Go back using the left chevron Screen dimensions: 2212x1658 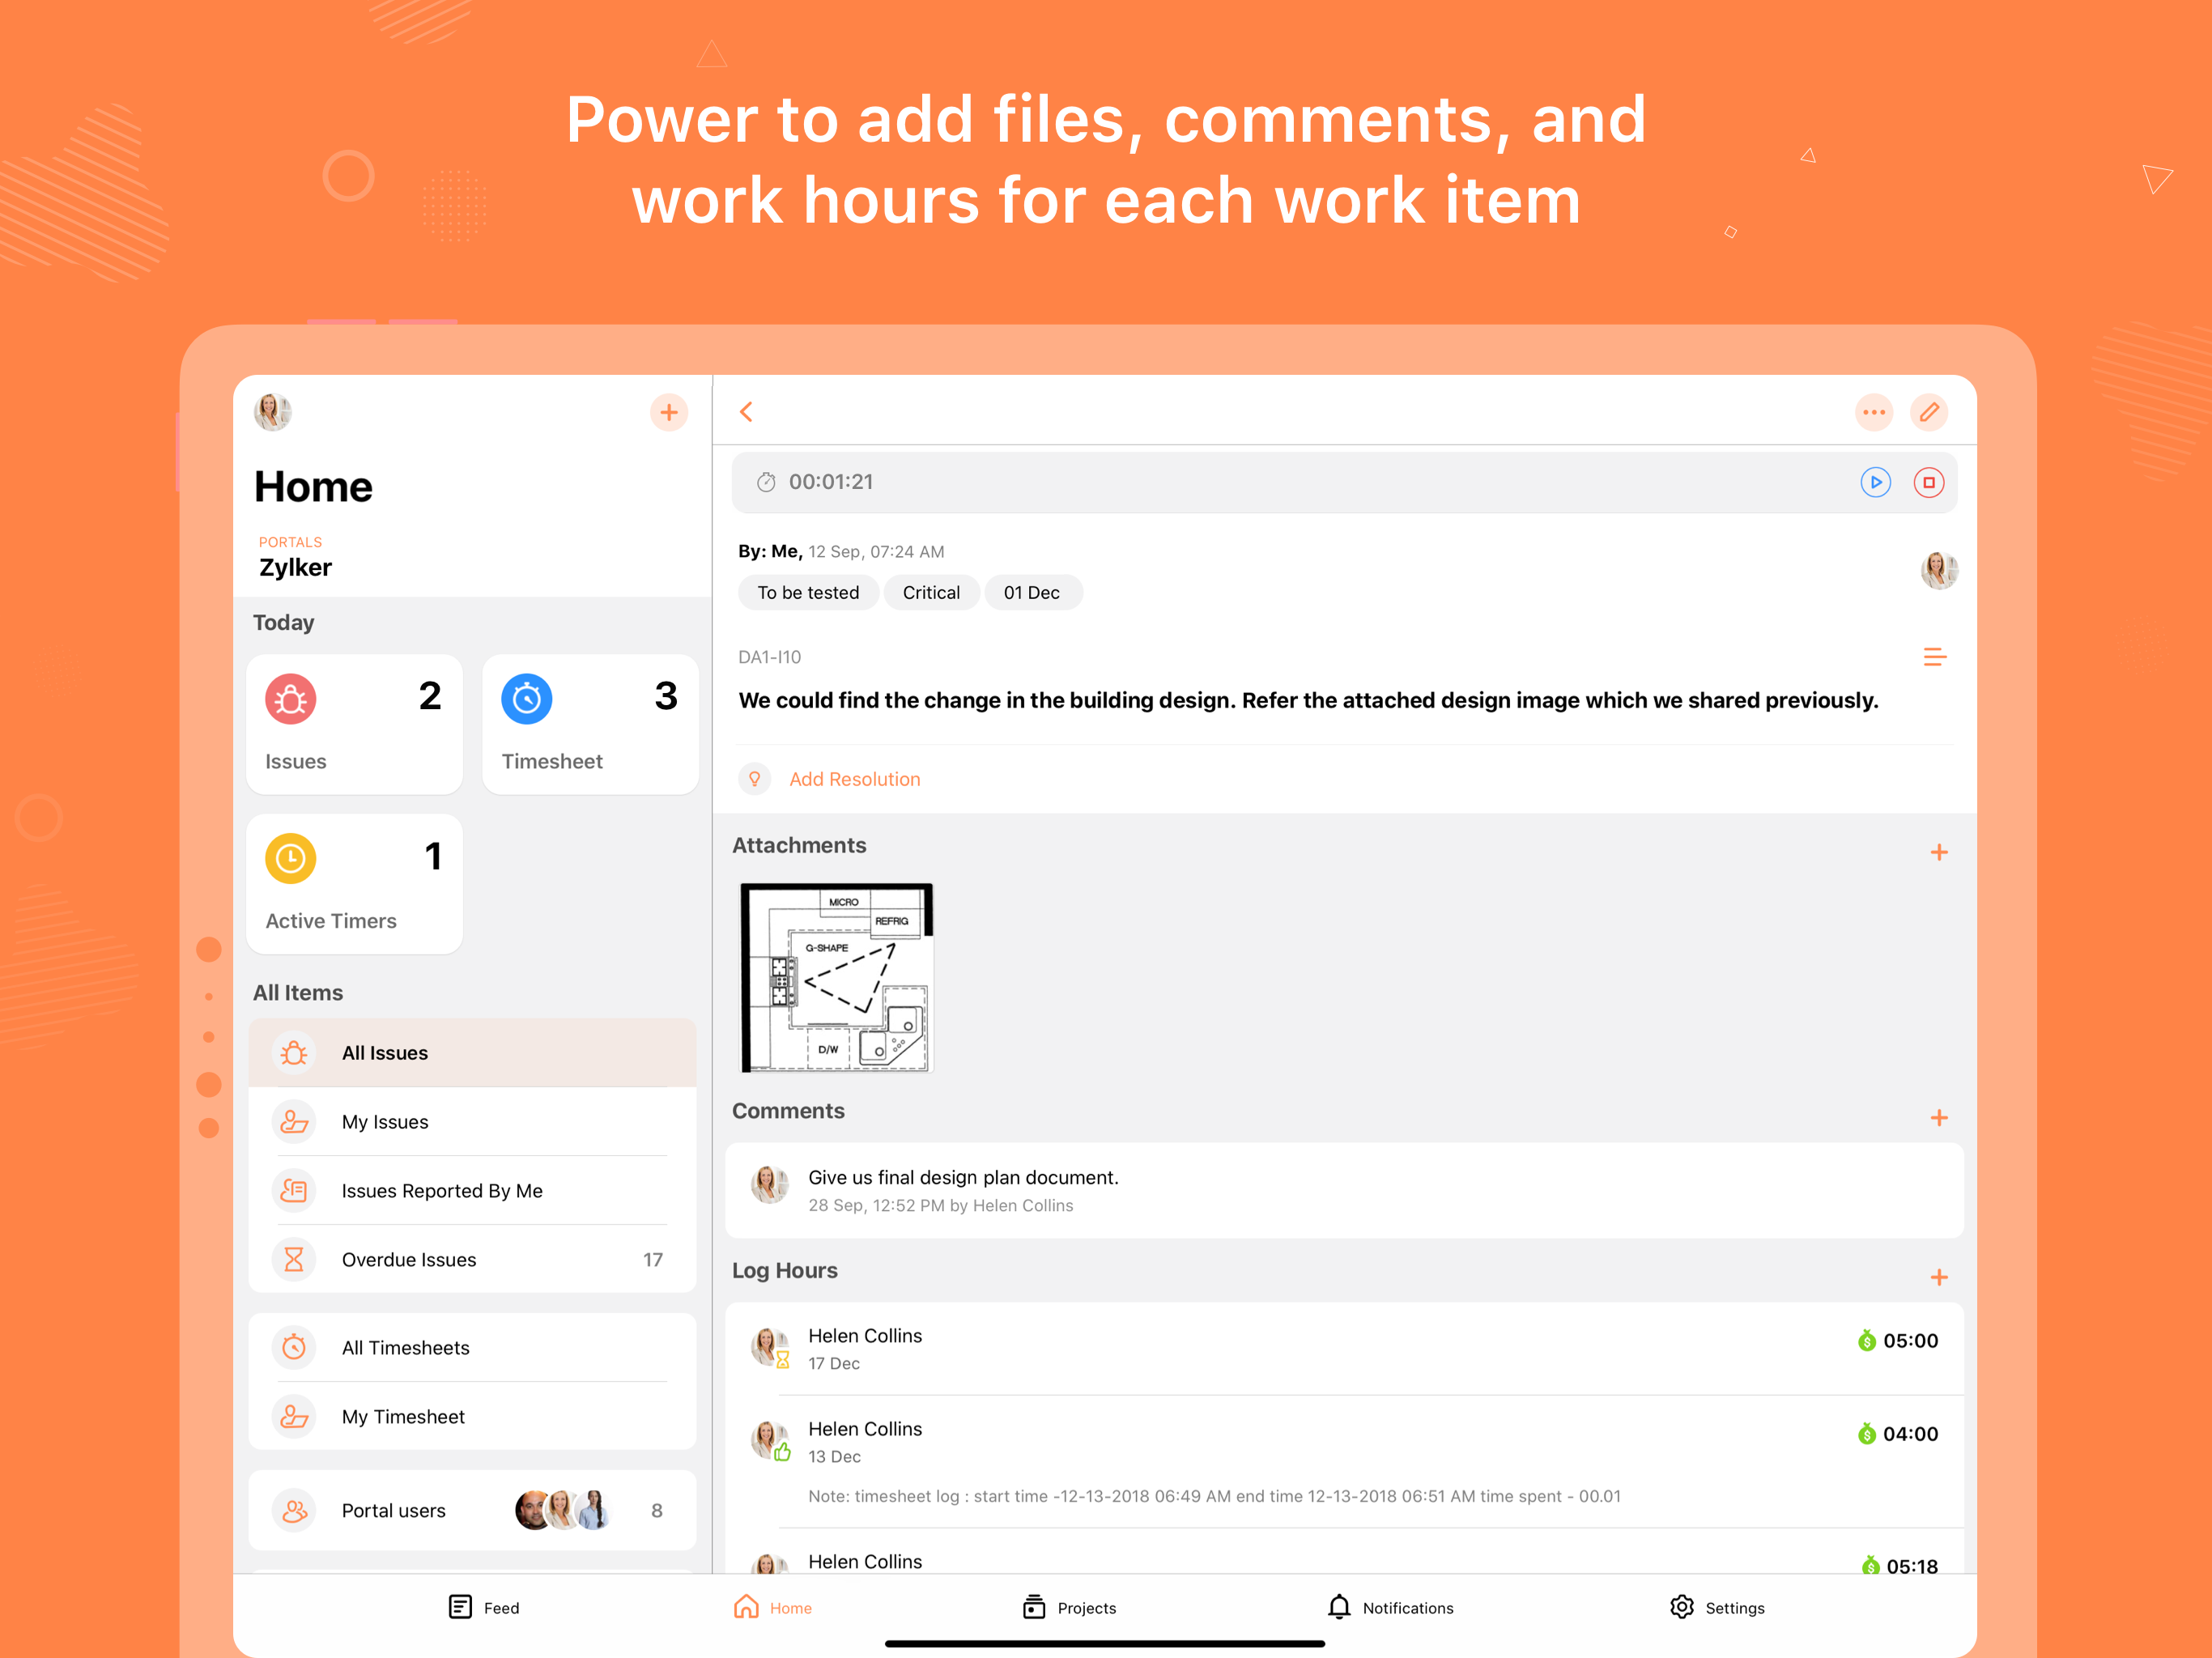tap(746, 412)
